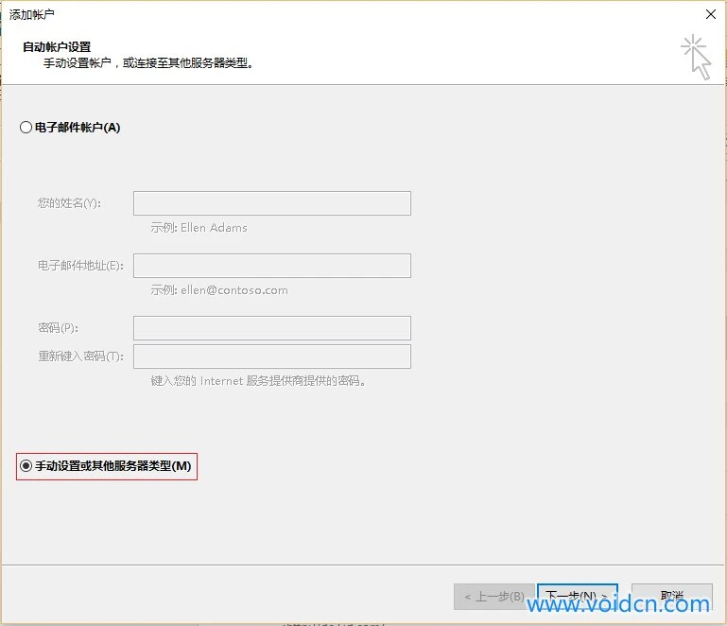Click the 上一步(B) back button
727x626 pixels.
tap(494, 597)
